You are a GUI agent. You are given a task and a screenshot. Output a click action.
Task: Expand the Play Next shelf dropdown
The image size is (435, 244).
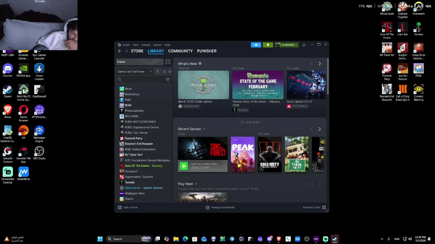196,184
